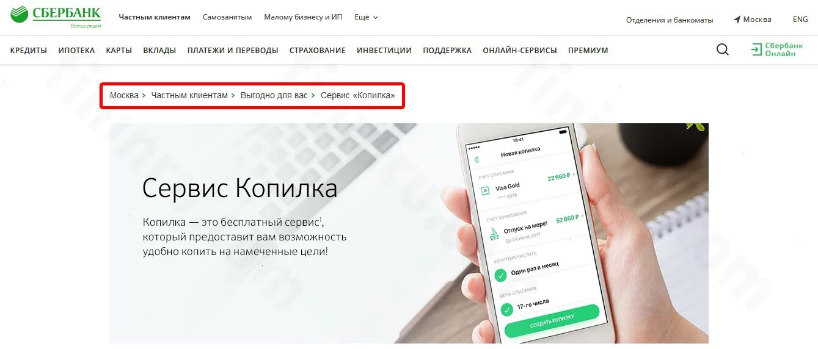Select Малому бизнесу и ИП tab

[303, 17]
